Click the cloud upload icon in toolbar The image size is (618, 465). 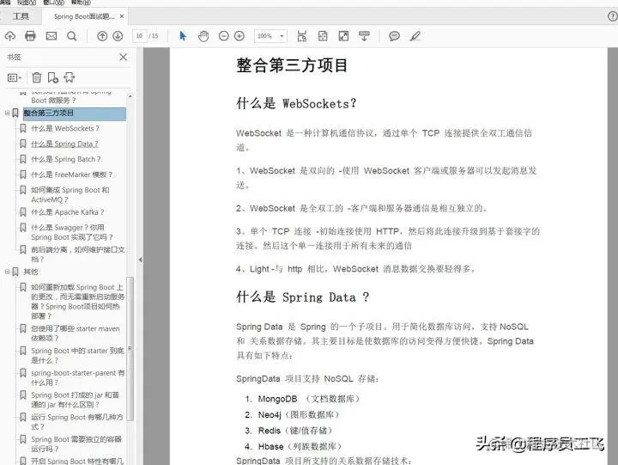(10, 36)
